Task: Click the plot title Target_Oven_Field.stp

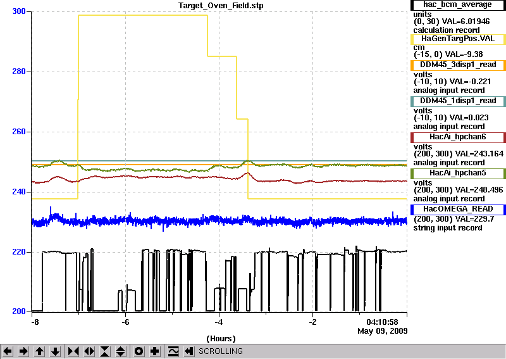Action: tap(221, 6)
